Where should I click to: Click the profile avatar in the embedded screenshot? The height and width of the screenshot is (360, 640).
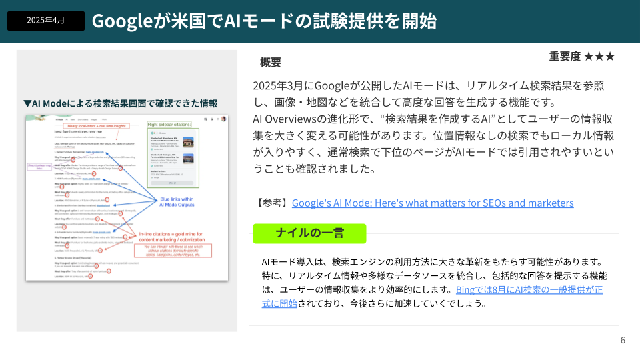(x=223, y=119)
